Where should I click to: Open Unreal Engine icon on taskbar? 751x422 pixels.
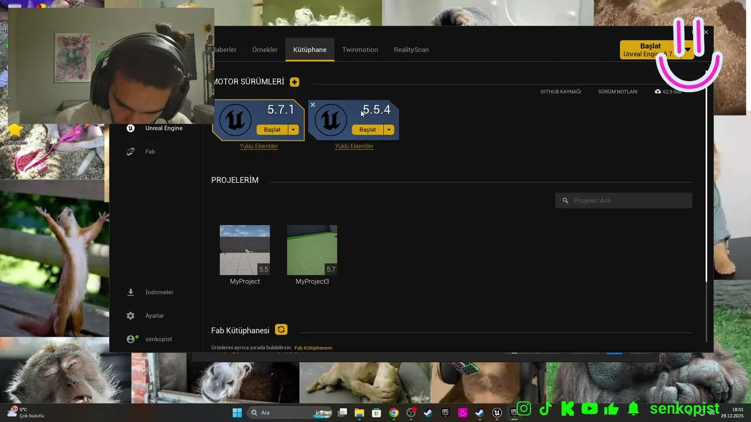point(497,413)
